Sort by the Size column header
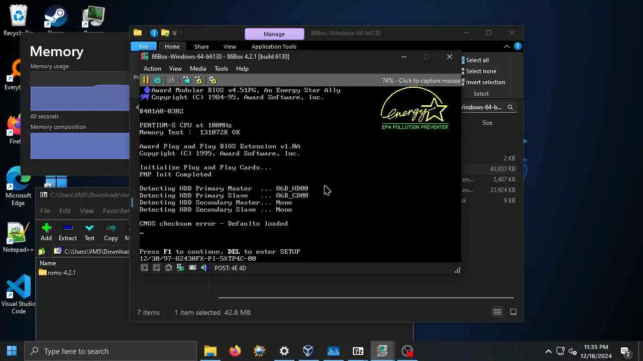 (x=487, y=123)
